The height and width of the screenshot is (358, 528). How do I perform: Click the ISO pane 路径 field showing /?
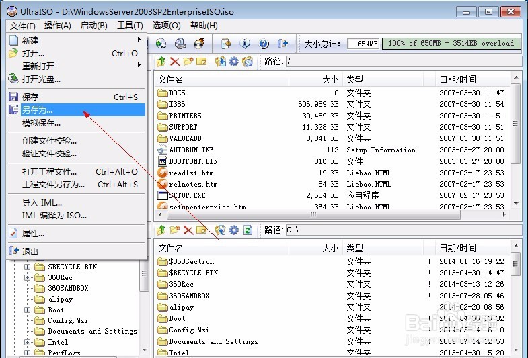point(404,62)
